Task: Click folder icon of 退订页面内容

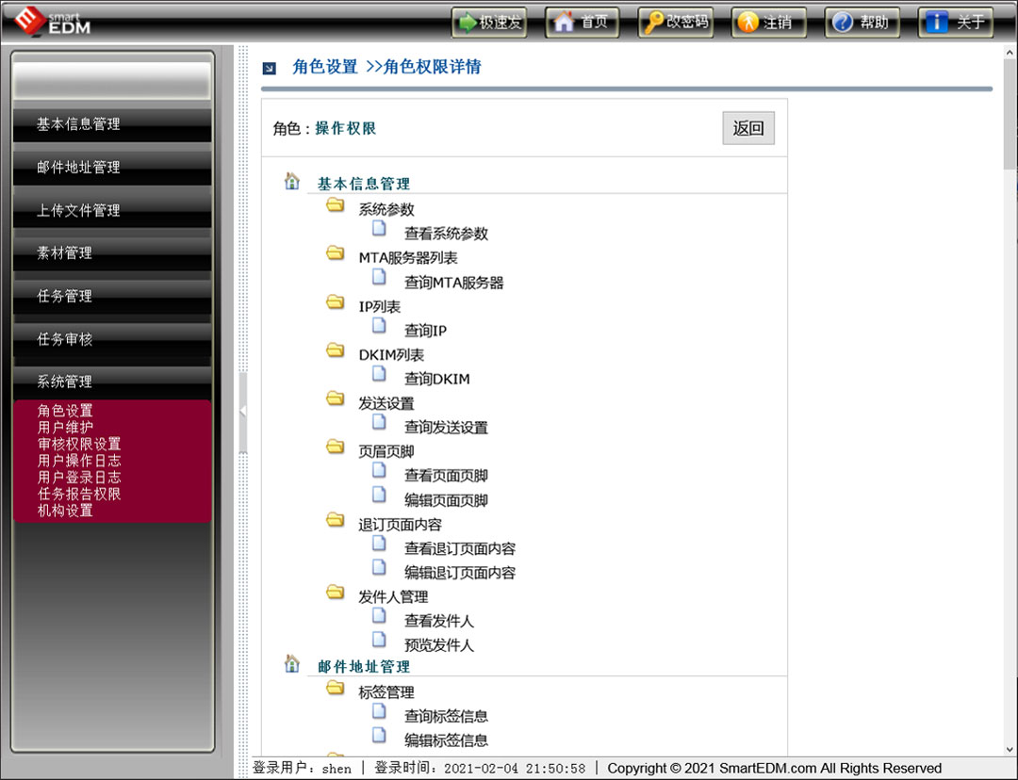Action: pyautogui.click(x=335, y=520)
